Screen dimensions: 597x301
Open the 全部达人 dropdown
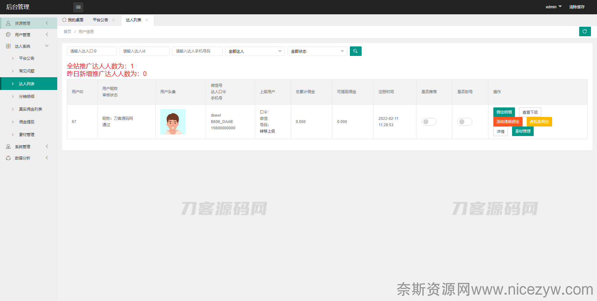click(x=255, y=51)
